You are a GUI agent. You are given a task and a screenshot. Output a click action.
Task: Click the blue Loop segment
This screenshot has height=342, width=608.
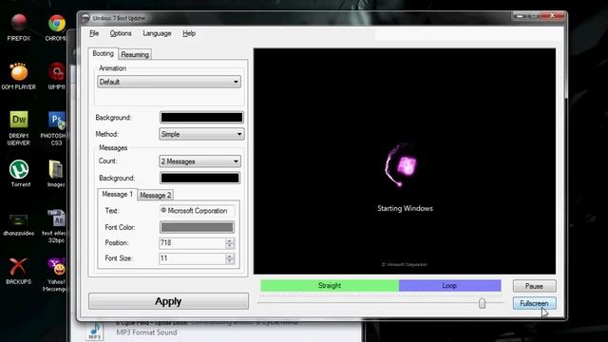(x=449, y=286)
